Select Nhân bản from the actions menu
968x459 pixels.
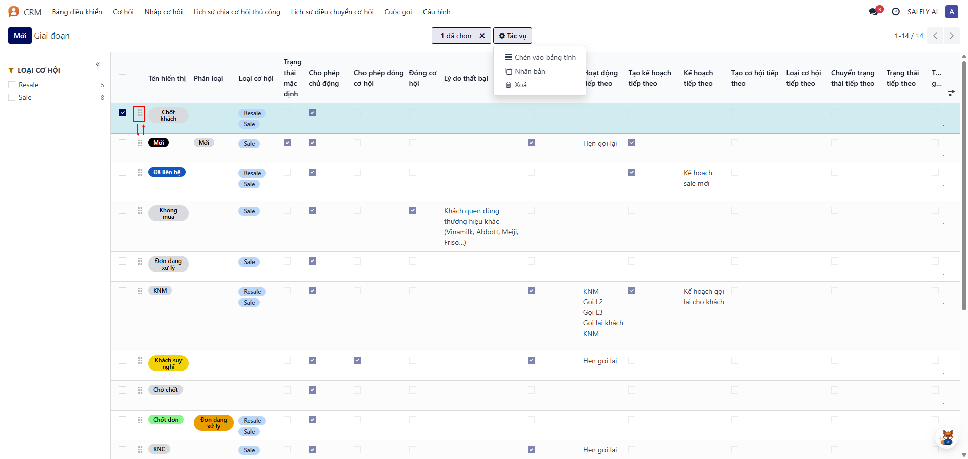[x=530, y=71]
